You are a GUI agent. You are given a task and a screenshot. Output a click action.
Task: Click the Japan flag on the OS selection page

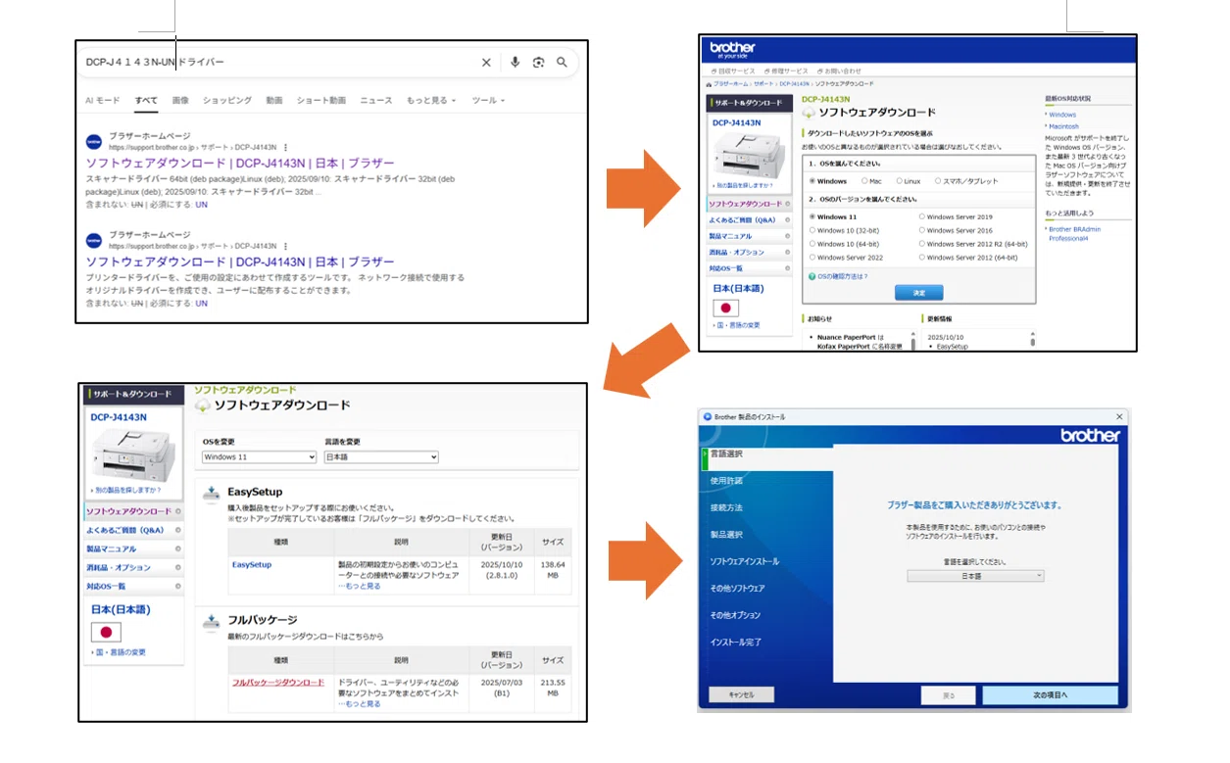click(x=725, y=309)
